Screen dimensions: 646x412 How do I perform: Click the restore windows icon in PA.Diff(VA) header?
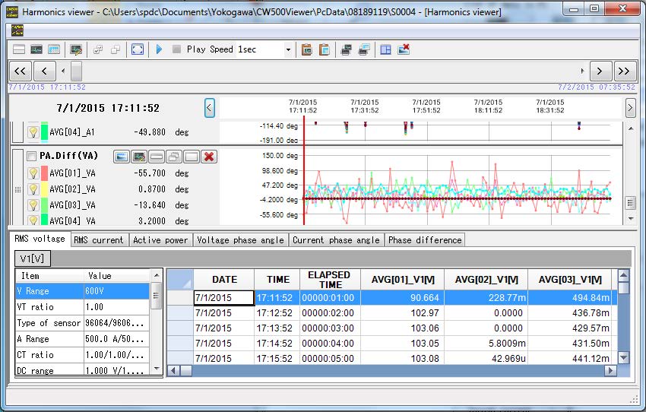[174, 157]
